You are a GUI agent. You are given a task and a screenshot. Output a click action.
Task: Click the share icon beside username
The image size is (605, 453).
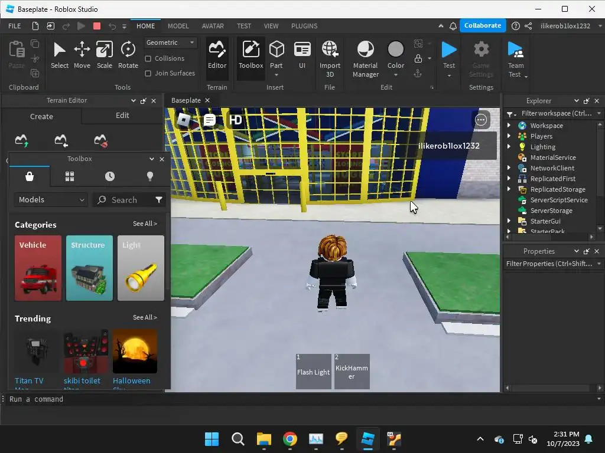pos(528,26)
